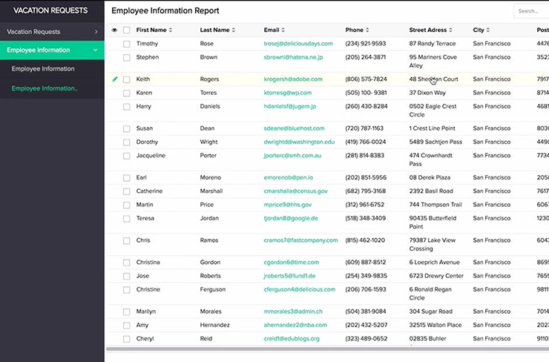Click the VACATION REQUESTS app title
Screen dimensions: 549x362
coord(50,10)
